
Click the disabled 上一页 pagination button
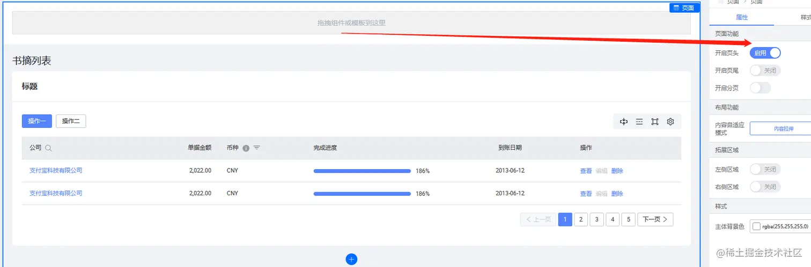(x=538, y=219)
